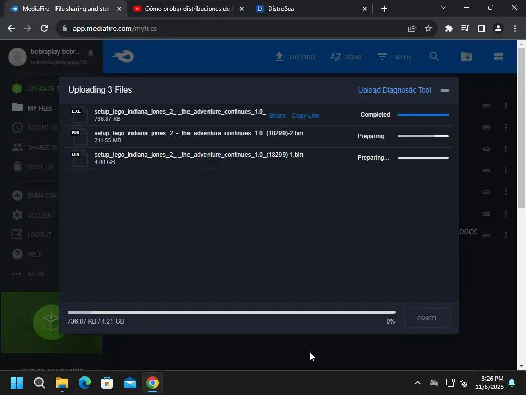This screenshot has height=395, width=526.
Task: Open Account settings in sidebar
Action: pyautogui.click(x=34, y=215)
